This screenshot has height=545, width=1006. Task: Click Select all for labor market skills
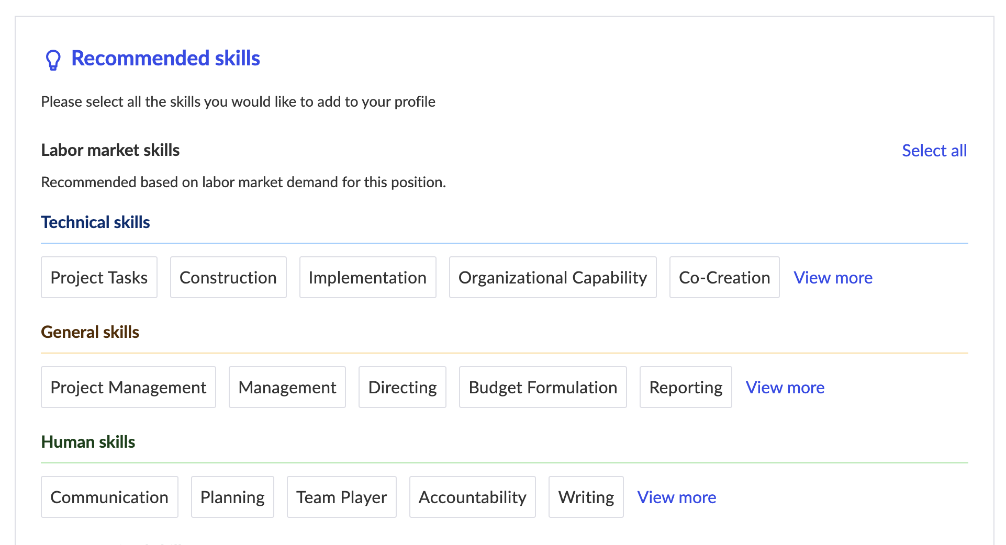[934, 151]
